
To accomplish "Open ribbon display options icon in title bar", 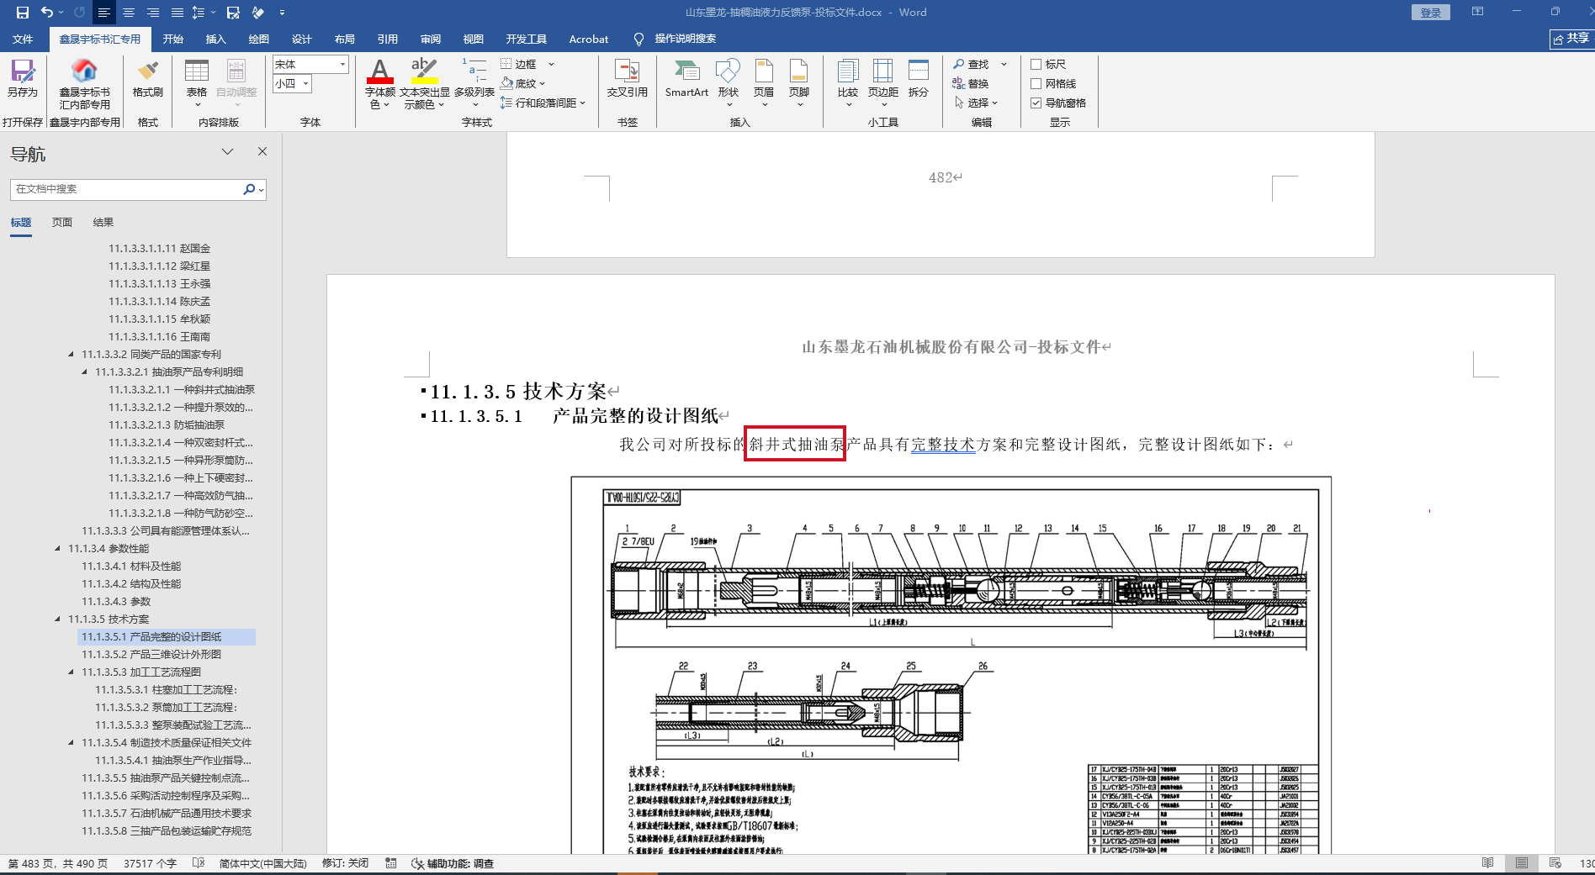I will (1477, 12).
